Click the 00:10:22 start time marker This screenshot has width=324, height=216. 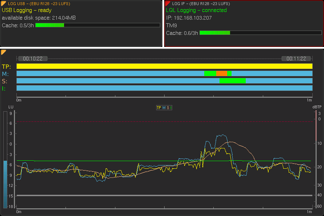tap(33, 59)
